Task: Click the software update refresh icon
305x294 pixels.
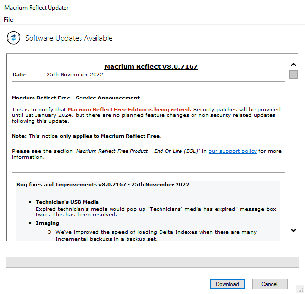Action: 14,38
